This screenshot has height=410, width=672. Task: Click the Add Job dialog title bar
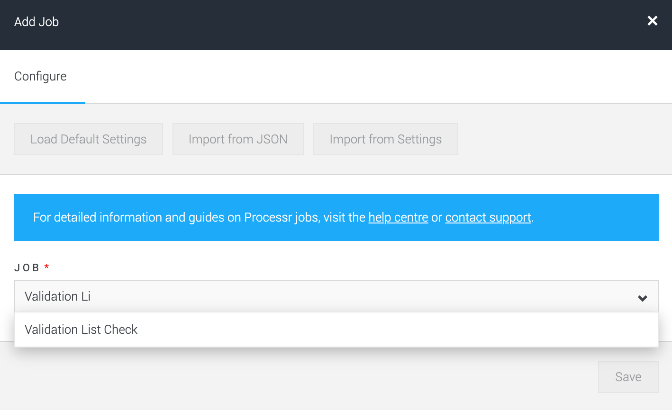[x=36, y=21]
